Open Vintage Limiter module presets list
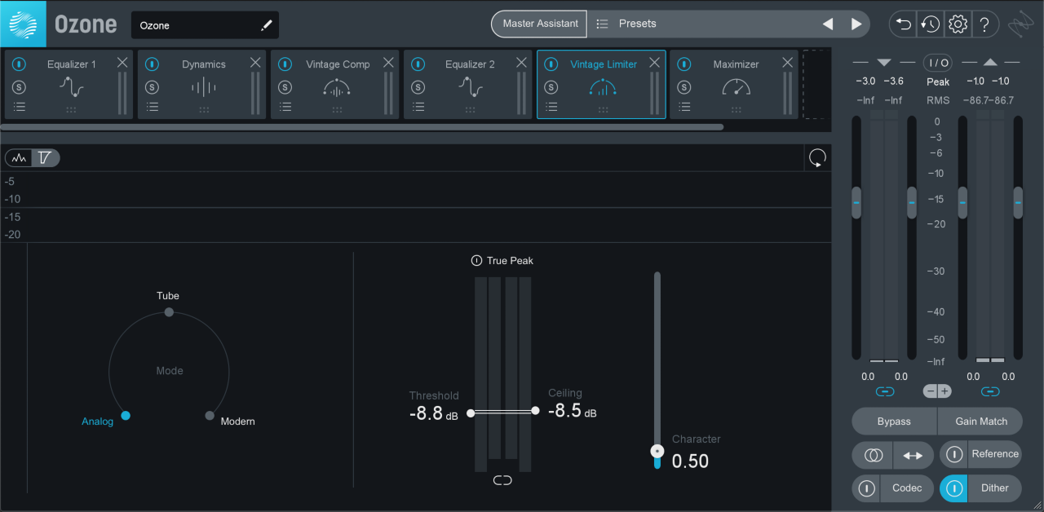 tap(551, 107)
